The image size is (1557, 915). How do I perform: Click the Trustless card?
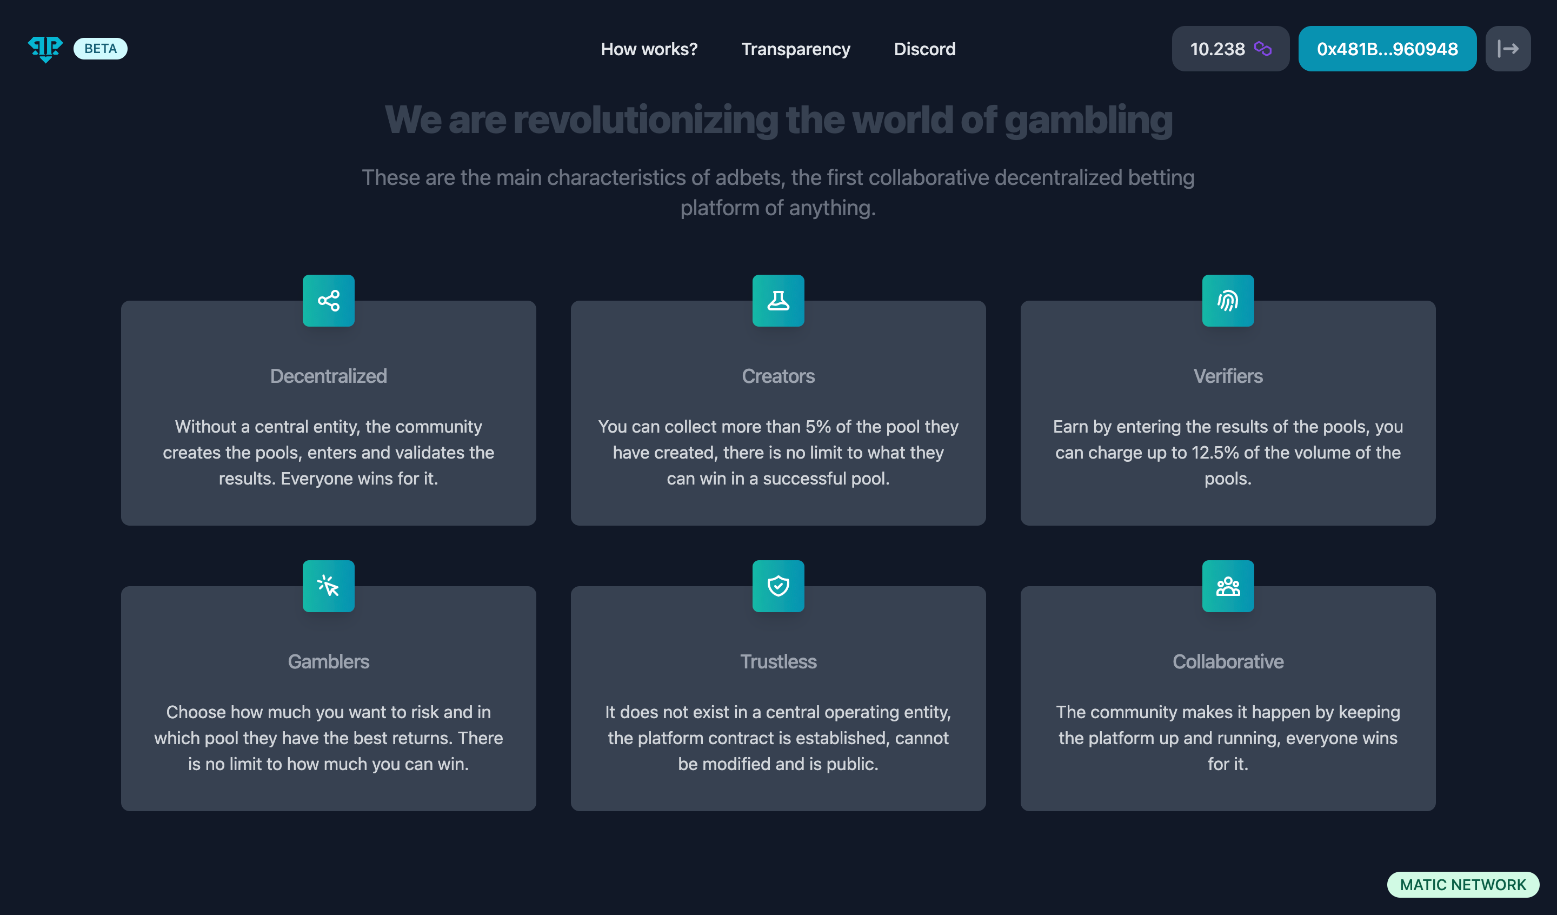pyautogui.click(x=778, y=699)
